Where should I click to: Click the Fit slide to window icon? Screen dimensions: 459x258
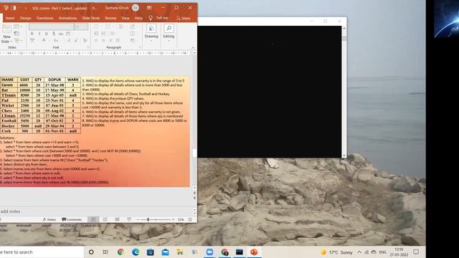pos(190,219)
